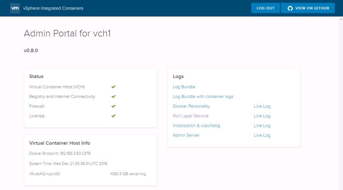
Task: Click the Registry and Internet Connectivity checkmark
Action: click(113, 97)
